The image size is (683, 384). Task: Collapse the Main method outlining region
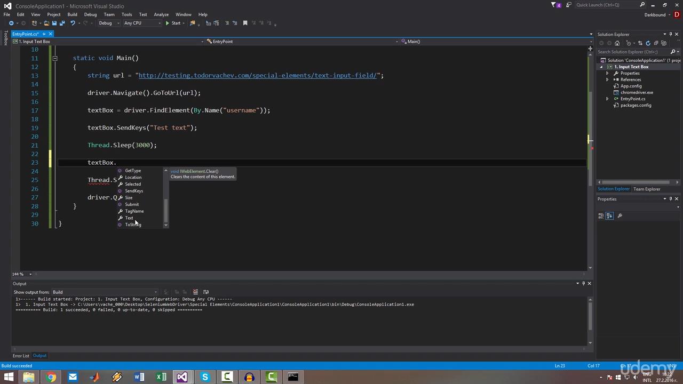pos(54,58)
